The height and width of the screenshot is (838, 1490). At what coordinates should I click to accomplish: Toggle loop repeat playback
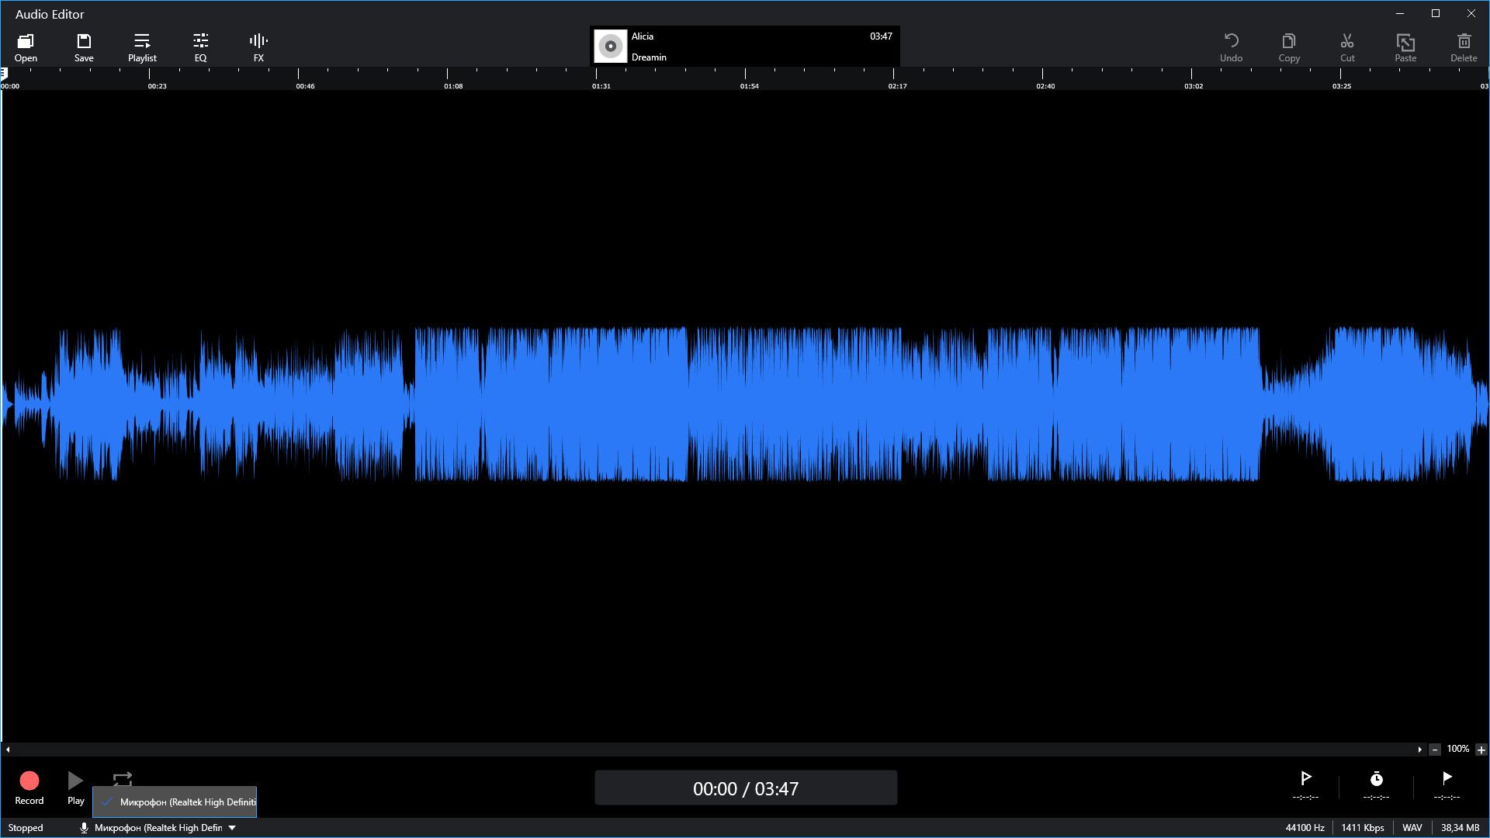[122, 780]
